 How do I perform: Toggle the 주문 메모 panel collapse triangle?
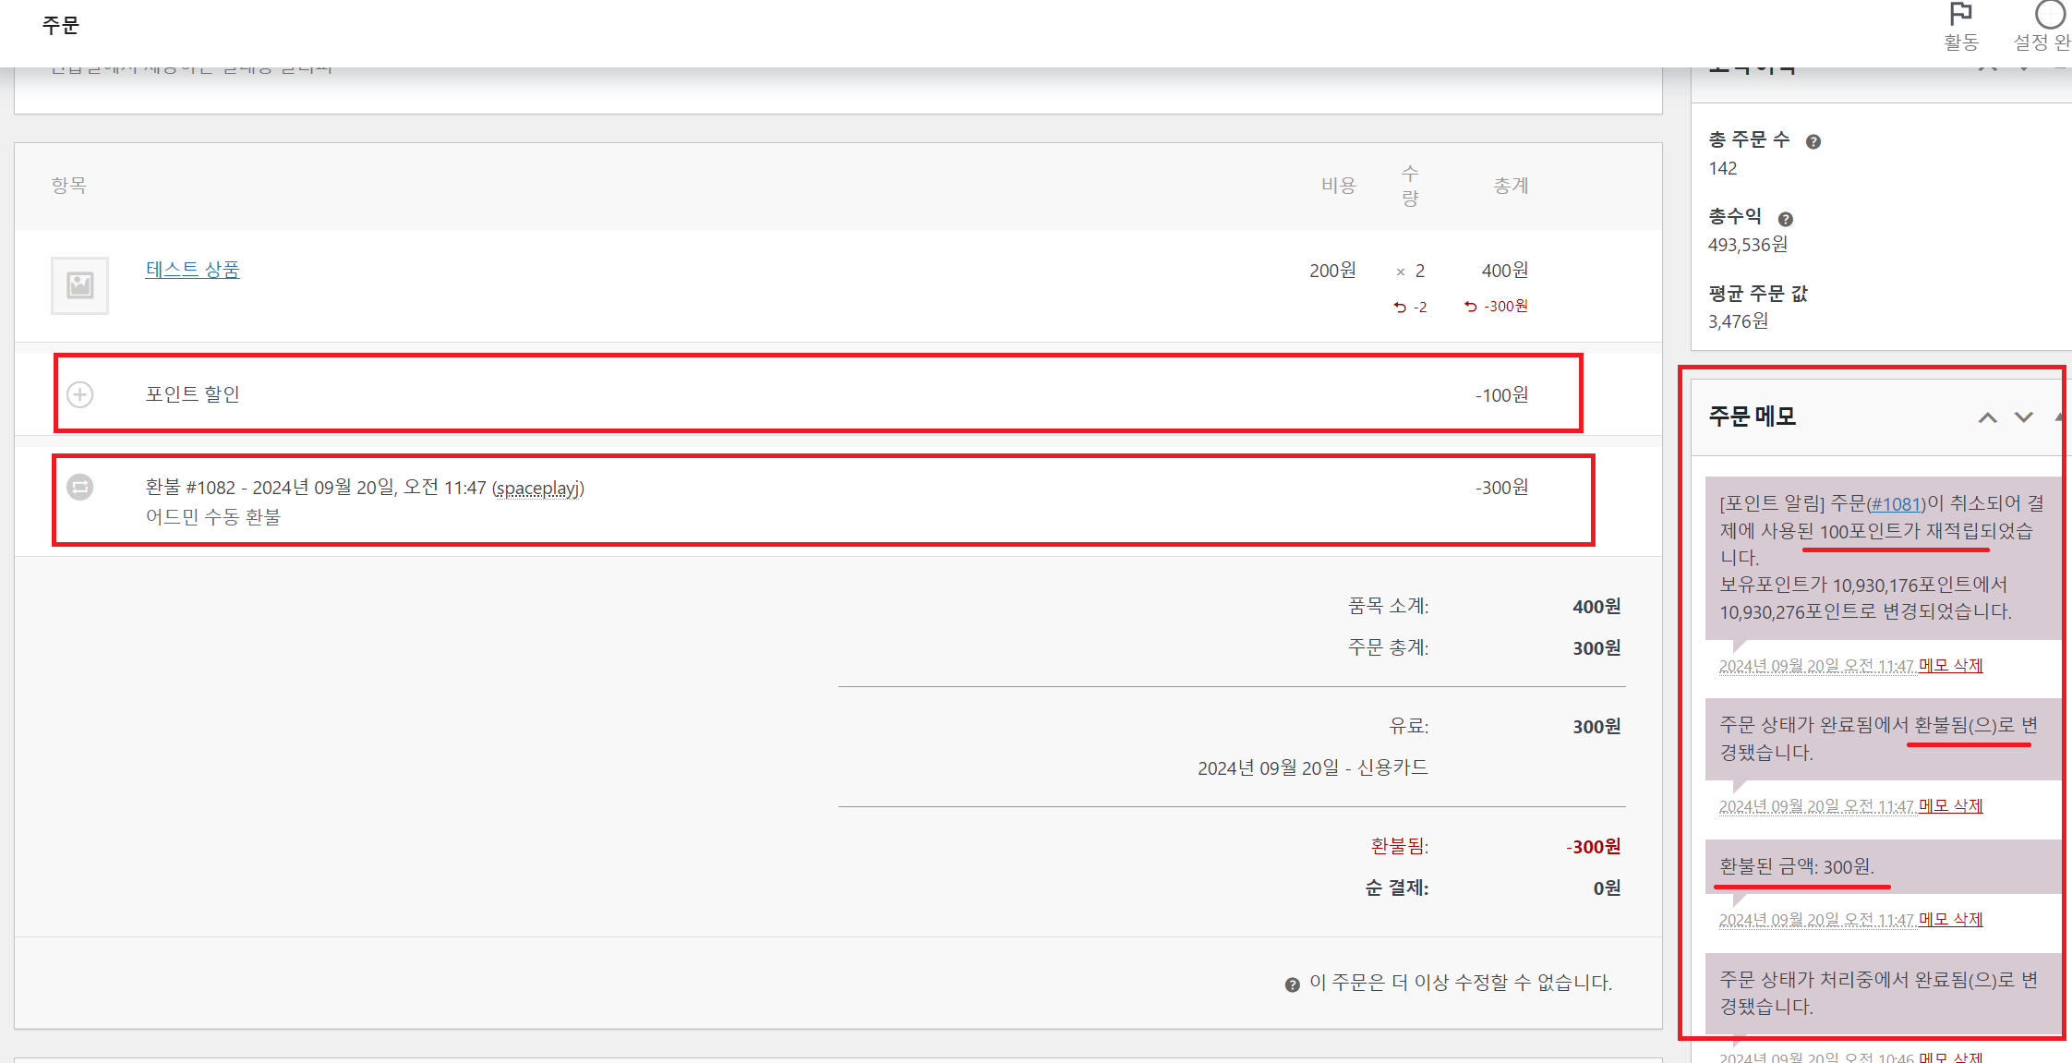click(x=2060, y=417)
